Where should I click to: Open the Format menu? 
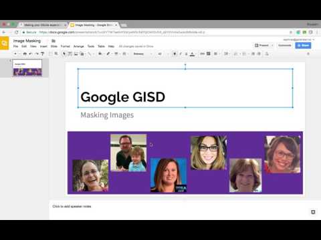tap(66, 46)
